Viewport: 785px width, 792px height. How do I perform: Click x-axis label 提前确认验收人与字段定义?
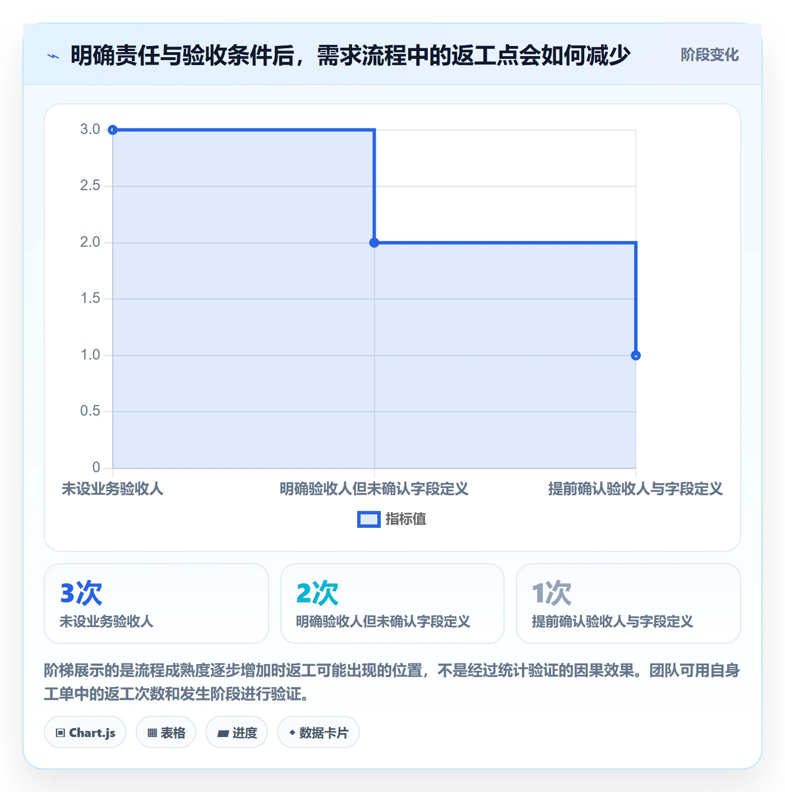coord(635,489)
